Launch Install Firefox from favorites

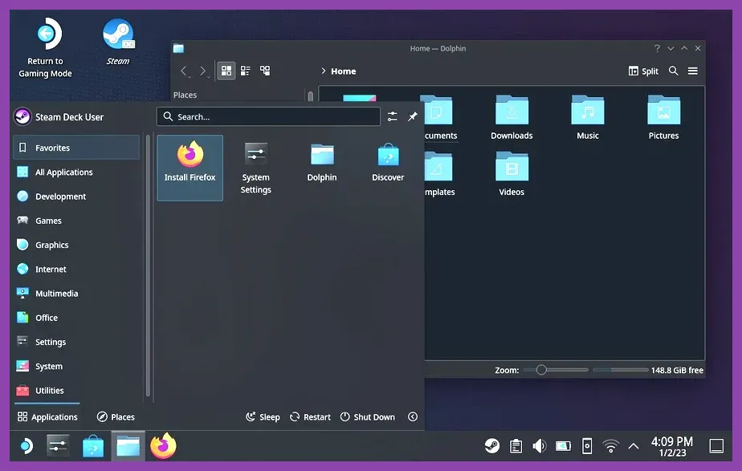pos(190,168)
